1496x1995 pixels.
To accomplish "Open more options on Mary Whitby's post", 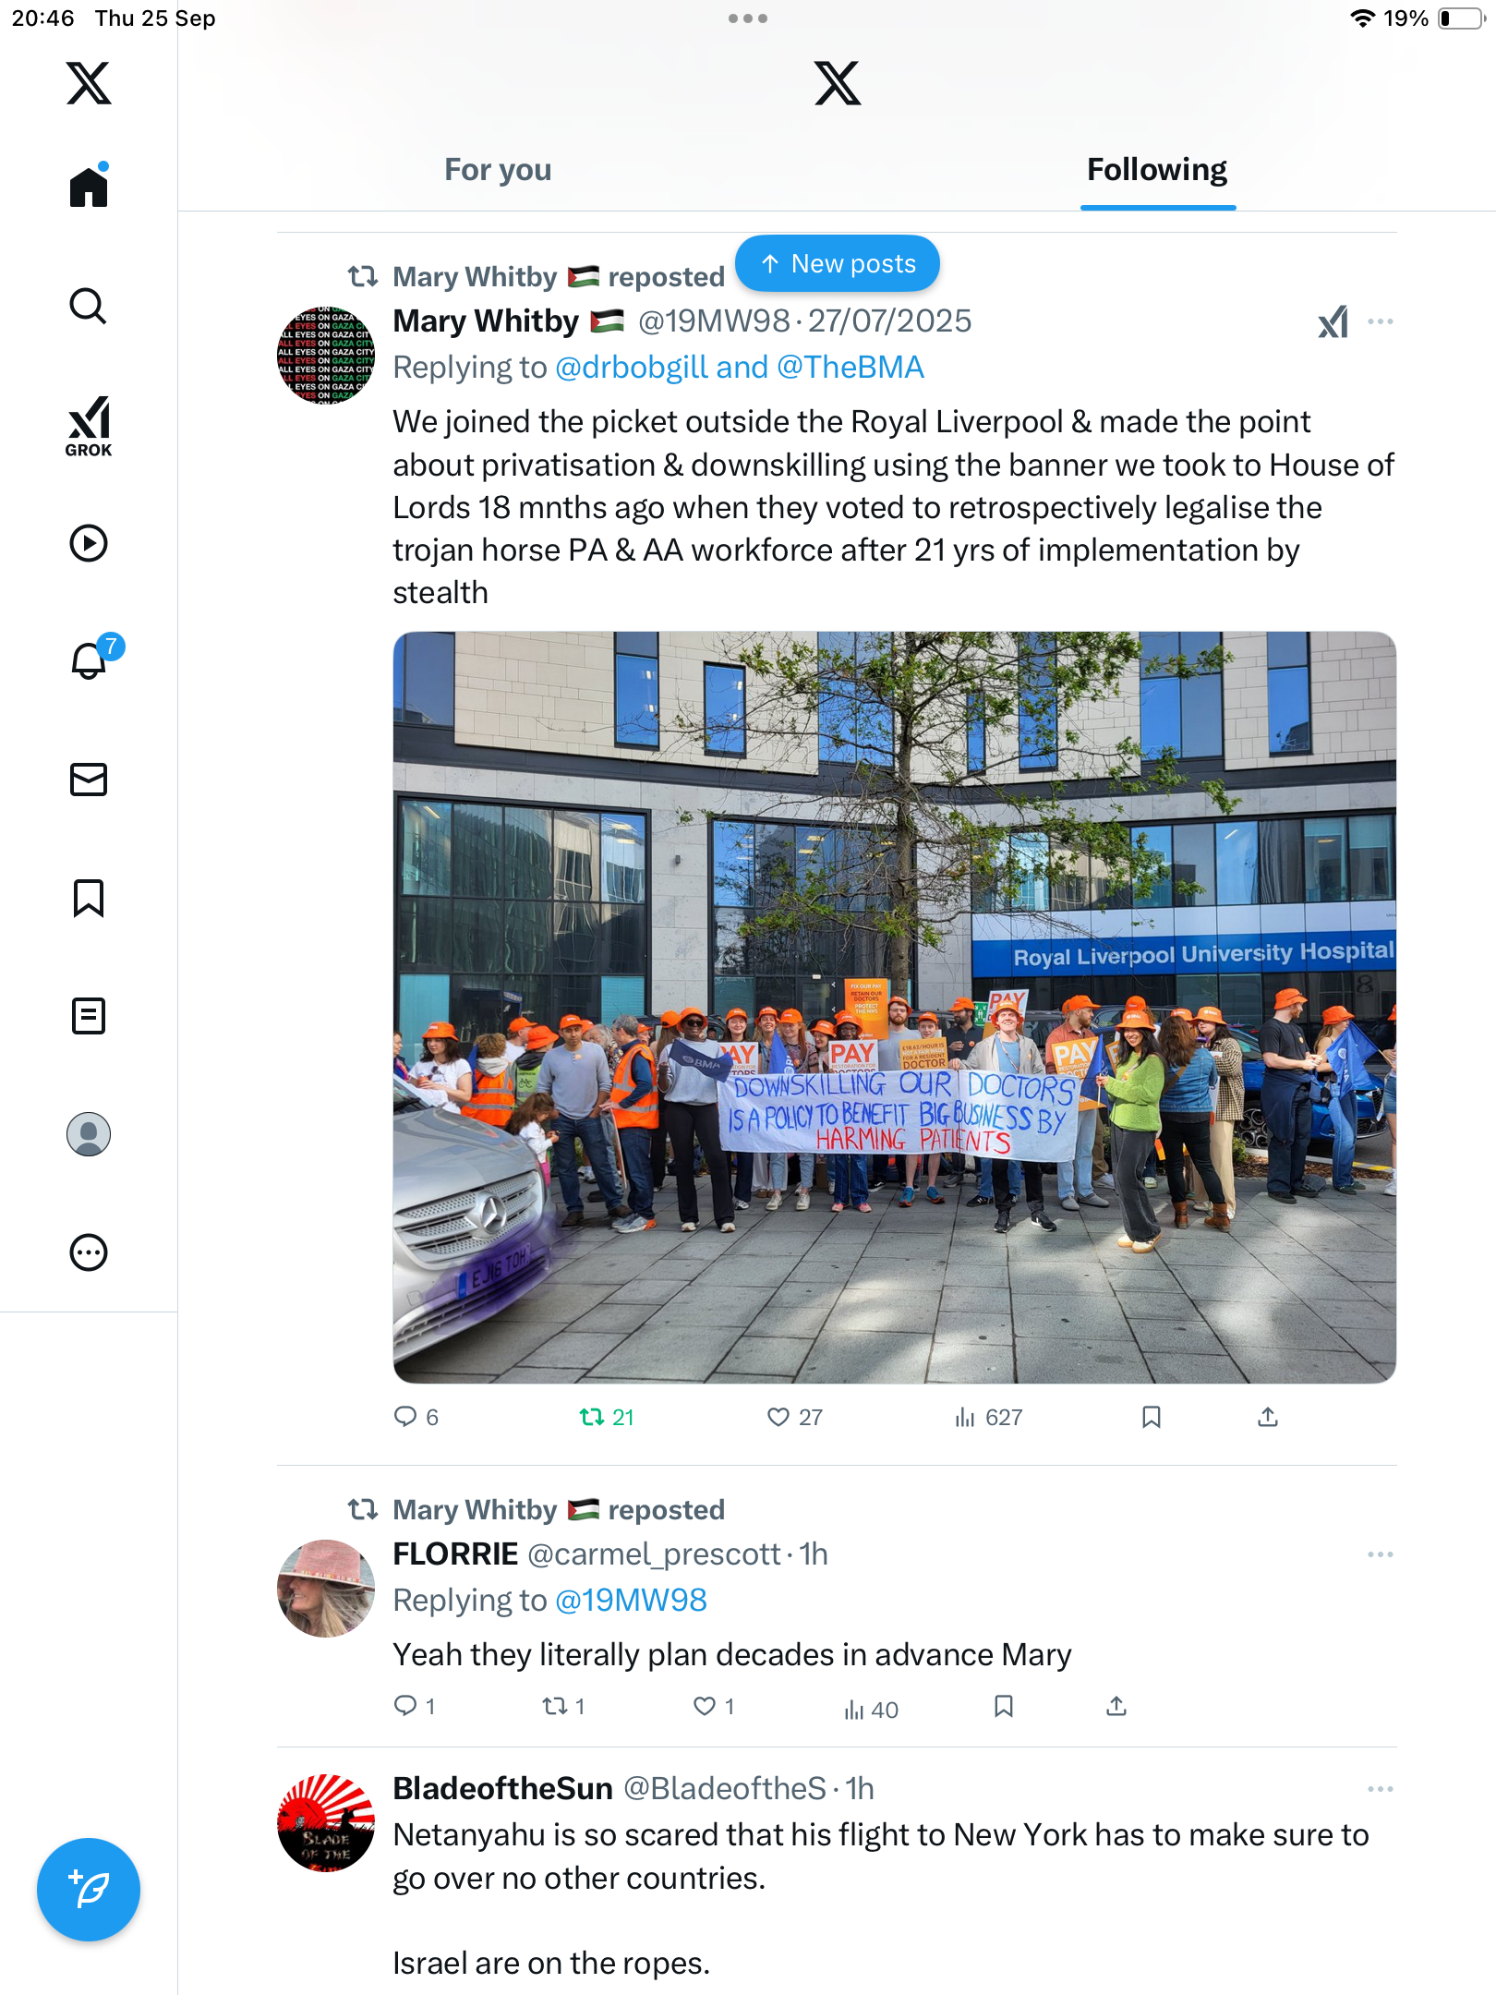I will (x=1381, y=321).
